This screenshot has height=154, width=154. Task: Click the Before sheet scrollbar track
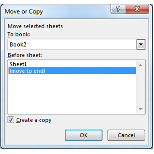point(141,87)
